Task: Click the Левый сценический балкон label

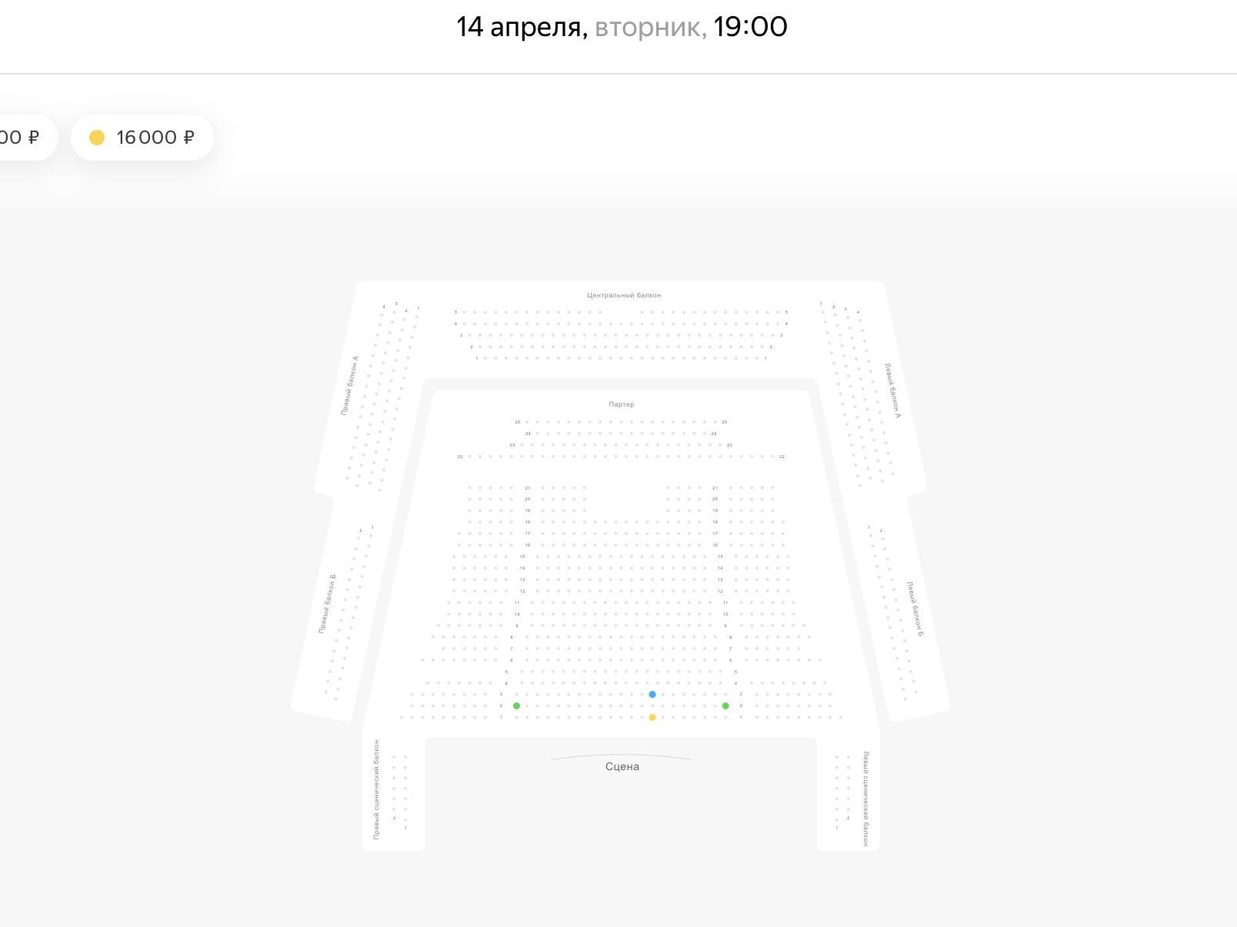Action: tap(865, 799)
